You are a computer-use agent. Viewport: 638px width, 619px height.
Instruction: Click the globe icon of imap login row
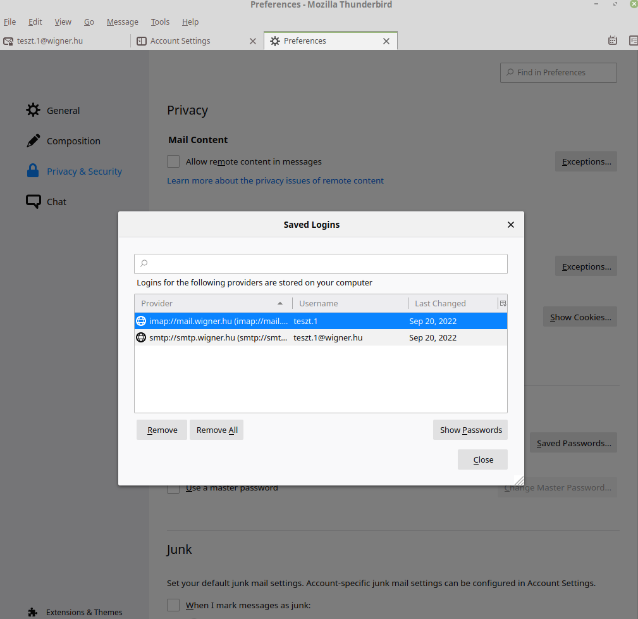point(141,321)
